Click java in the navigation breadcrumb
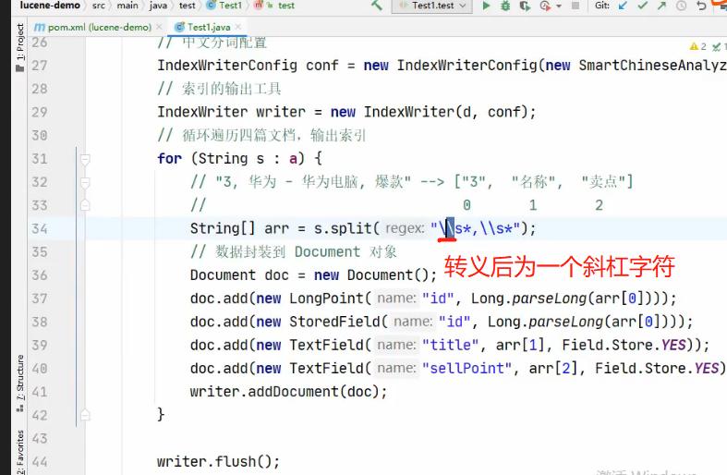 coord(158,6)
